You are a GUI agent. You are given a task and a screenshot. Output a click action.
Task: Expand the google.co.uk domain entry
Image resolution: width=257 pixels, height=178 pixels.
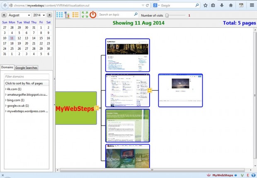pos(6,106)
